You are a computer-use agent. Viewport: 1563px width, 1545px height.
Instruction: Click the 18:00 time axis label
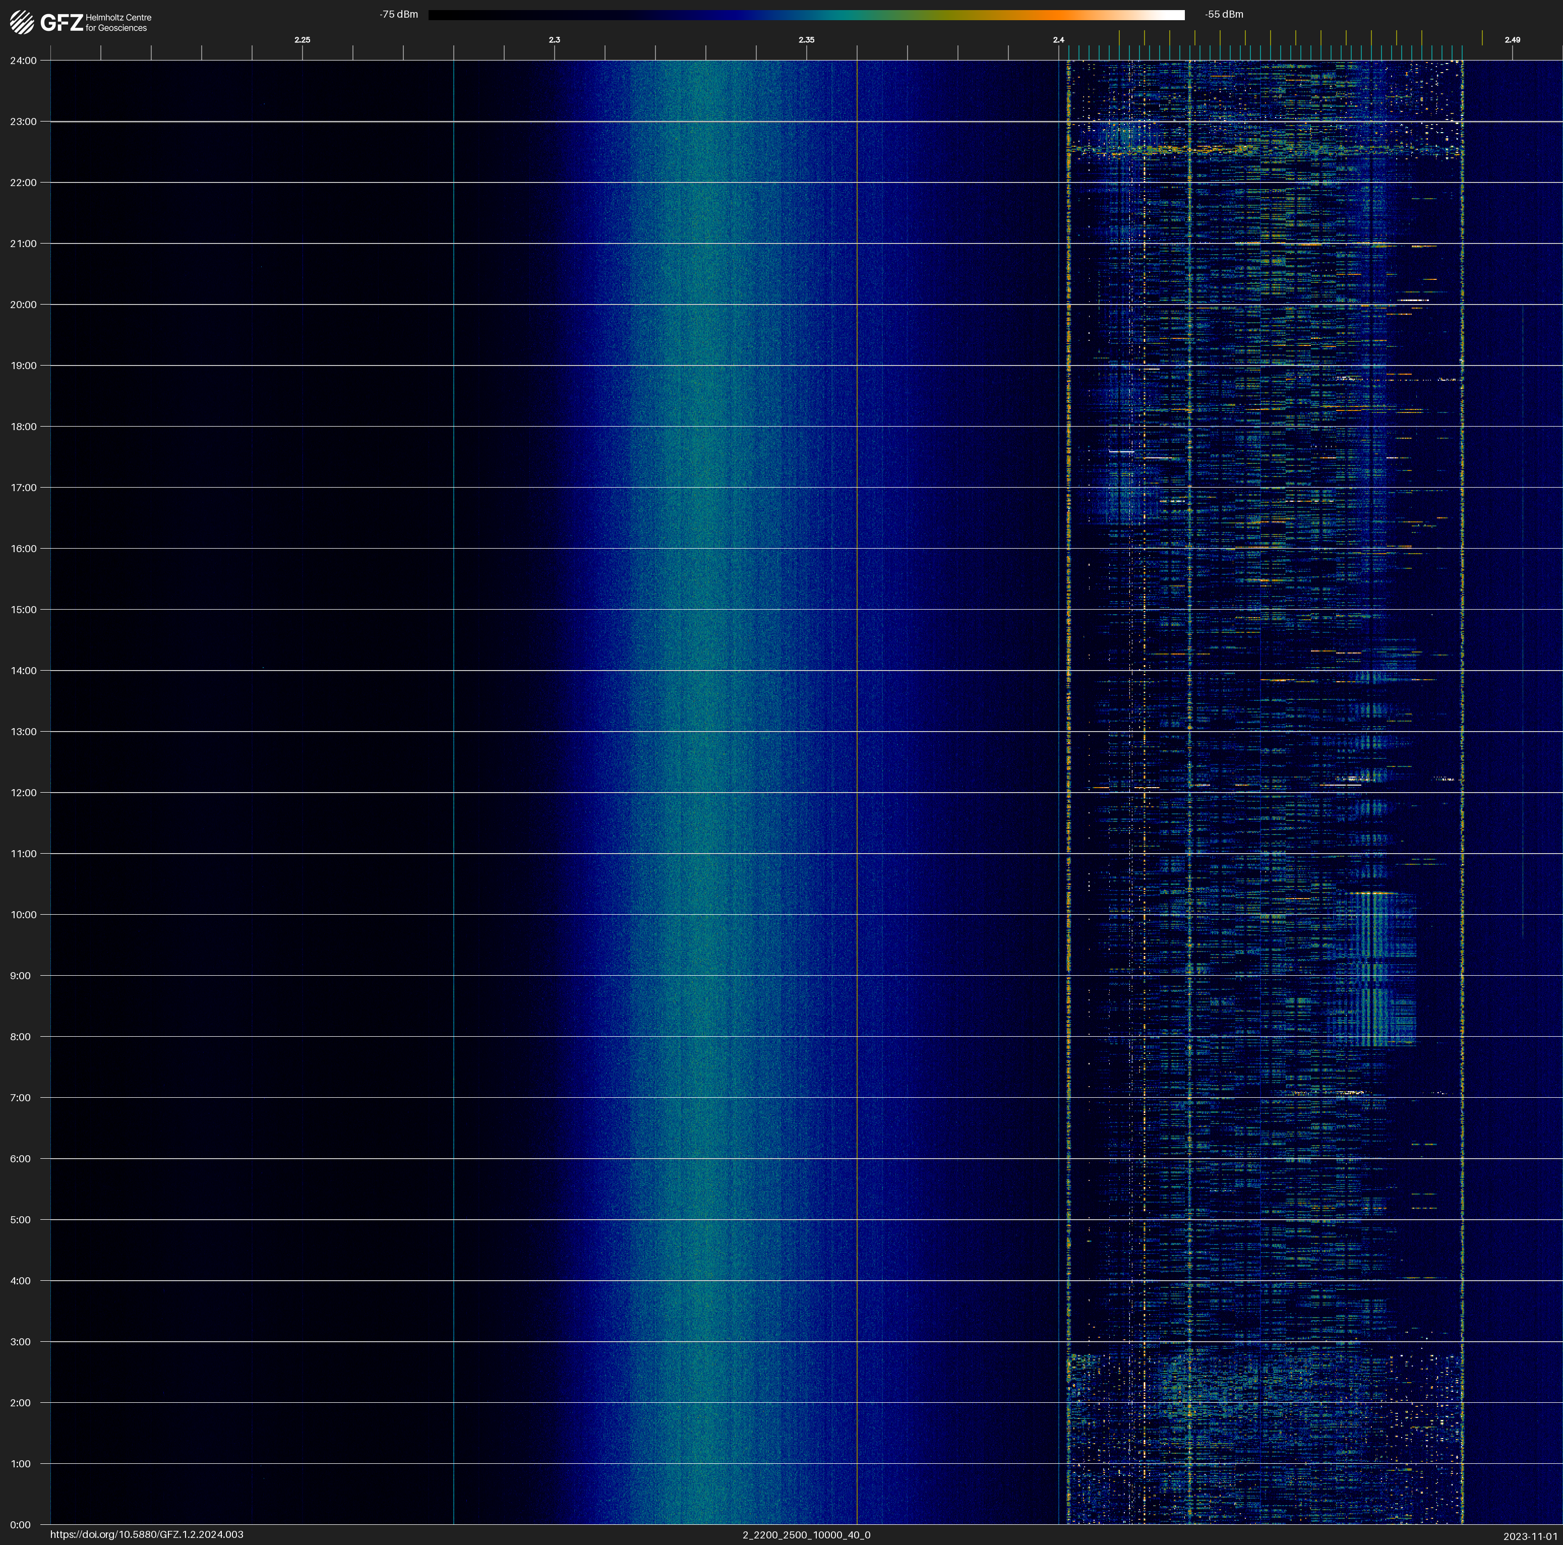tap(24, 426)
